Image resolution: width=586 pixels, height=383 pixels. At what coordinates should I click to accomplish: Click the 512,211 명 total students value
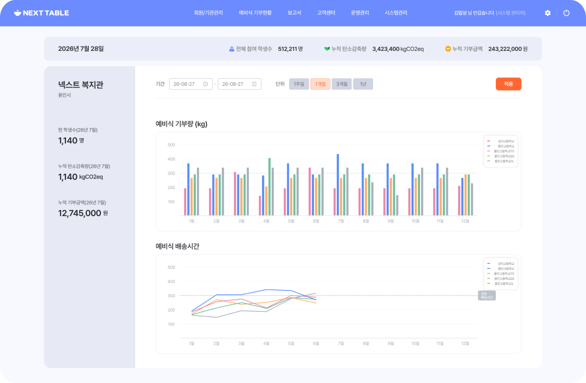[x=290, y=49]
